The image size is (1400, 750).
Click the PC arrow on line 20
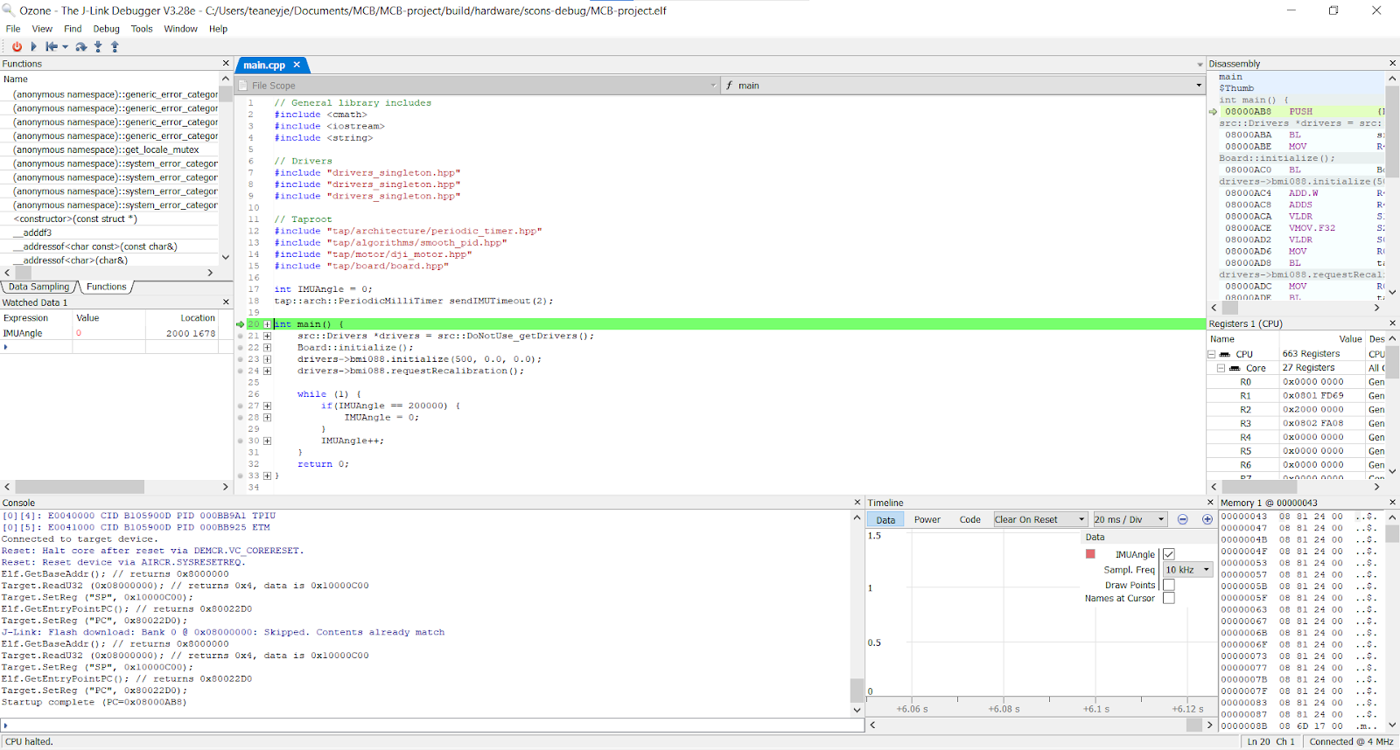click(240, 324)
